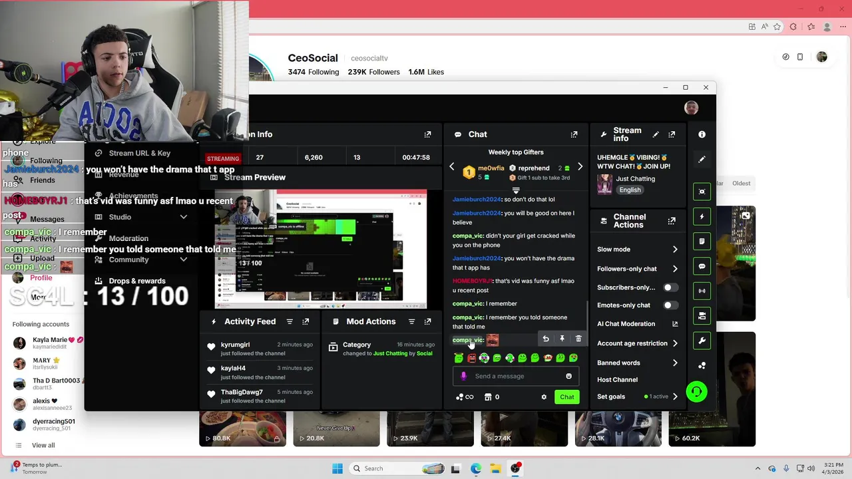The image size is (852, 479).
Task: Open AI Chat Moderation link
Action: [x=638, y=324]
